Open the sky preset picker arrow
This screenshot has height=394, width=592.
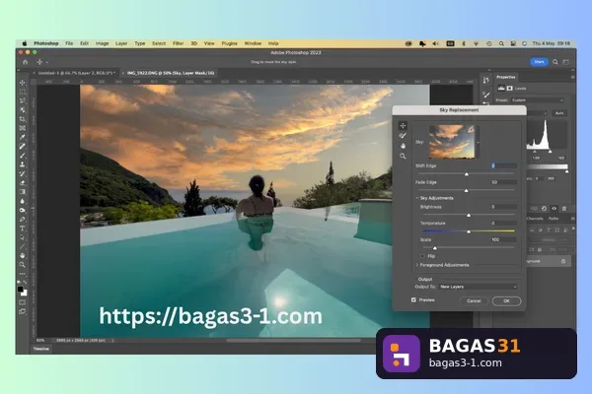[x=478, y=143]
